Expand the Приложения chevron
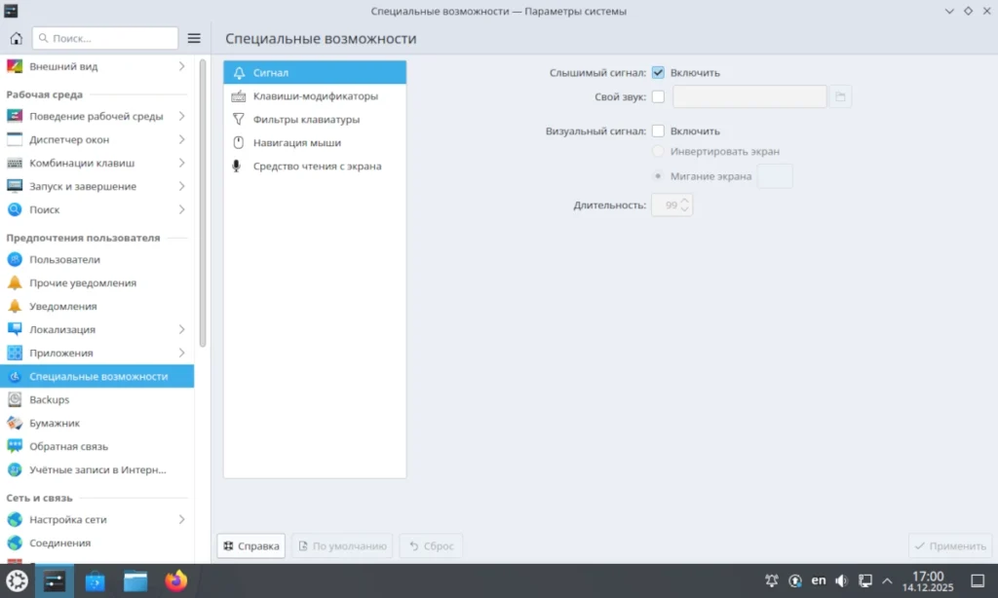This screenshot has width=998, height=598. (x=181, y=353)
